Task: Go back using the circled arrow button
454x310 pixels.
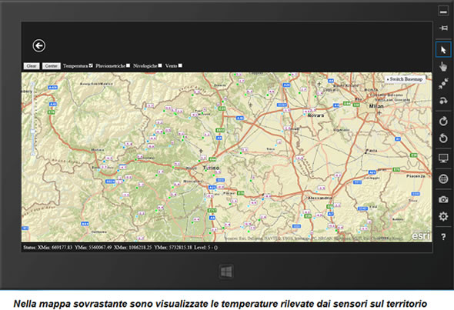Action: 38,45
